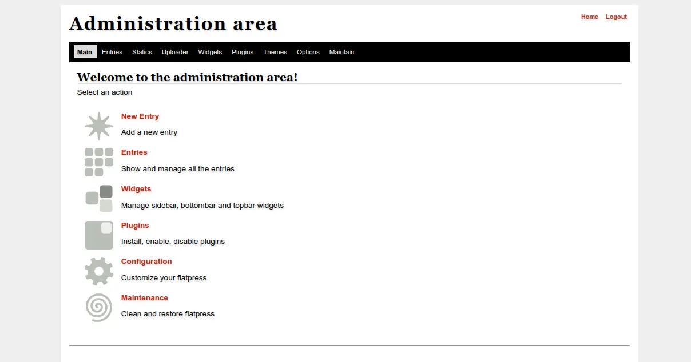Click 'Customize your flatpress' text
691x362 pixels.
point(164,278)
